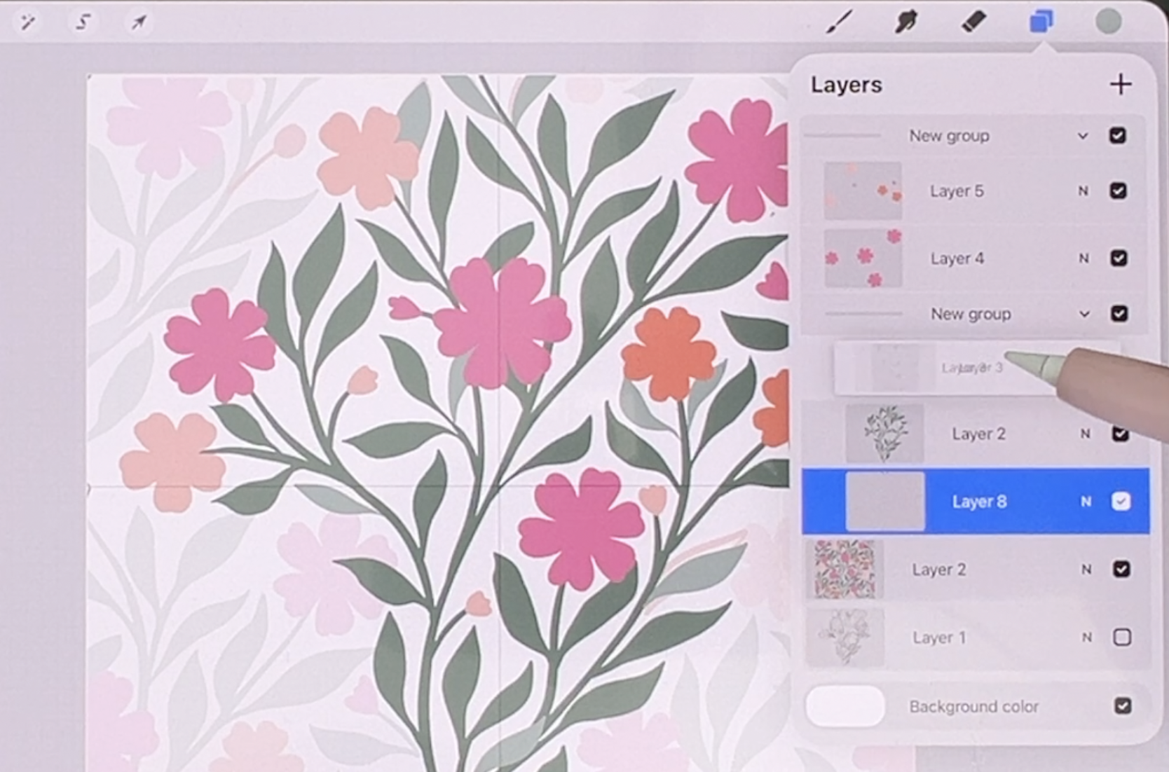
Task: Close the Layers panel via layers icon
Action: tap(1041, 22)
